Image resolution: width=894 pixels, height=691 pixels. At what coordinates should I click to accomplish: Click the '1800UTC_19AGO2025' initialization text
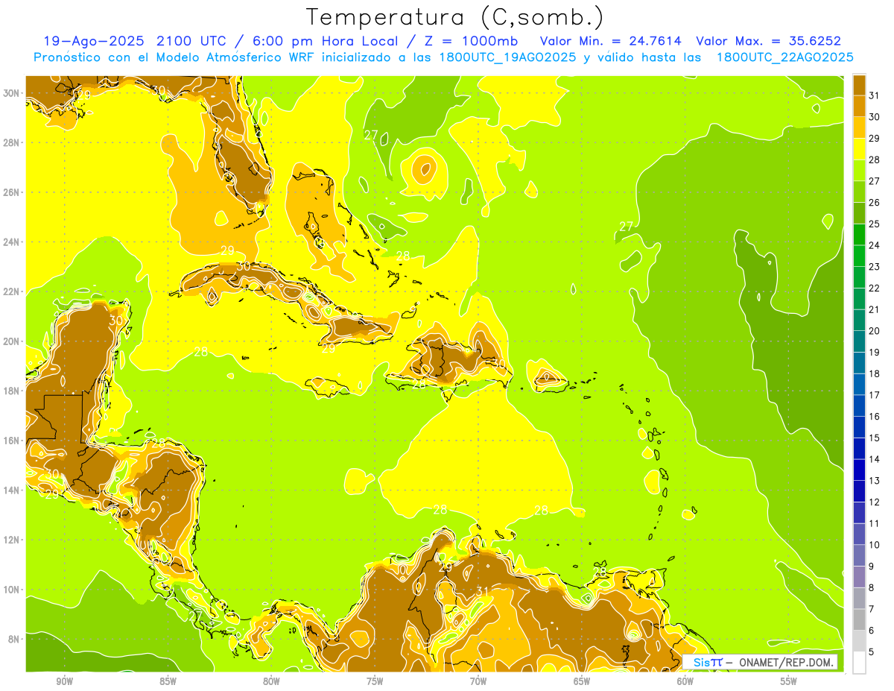pos(507,57)
